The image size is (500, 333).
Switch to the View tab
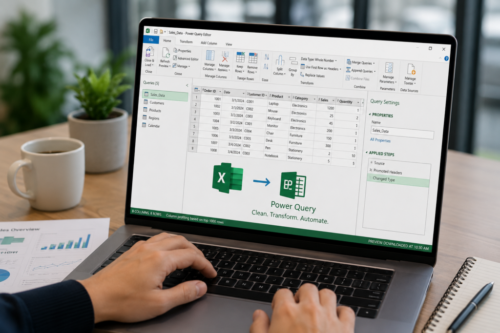[x=229, y=44]
